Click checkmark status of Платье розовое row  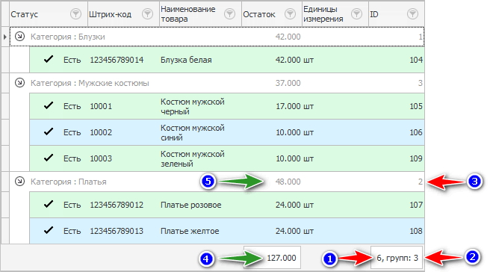[49, 205]
